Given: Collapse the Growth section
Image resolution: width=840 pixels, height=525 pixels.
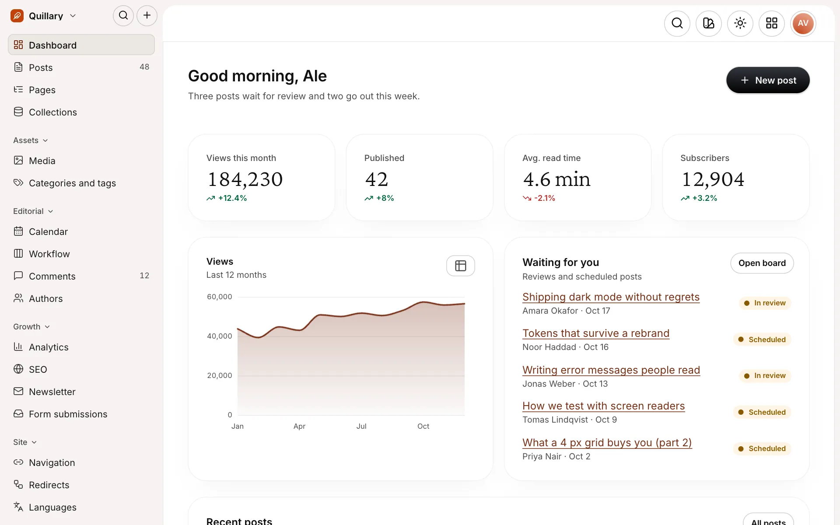Looking at the screenshot, I should click(x=31, y=327).
